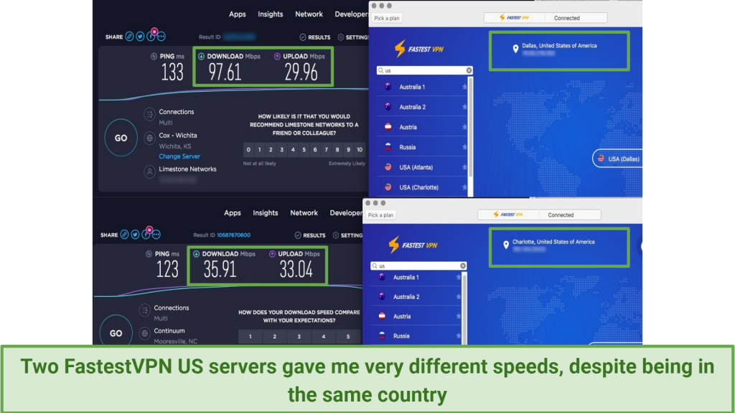This screenshot has height=413, width=735.
Task: Clear search in top FastestVPN window
Action: click(x=469, y=70)
